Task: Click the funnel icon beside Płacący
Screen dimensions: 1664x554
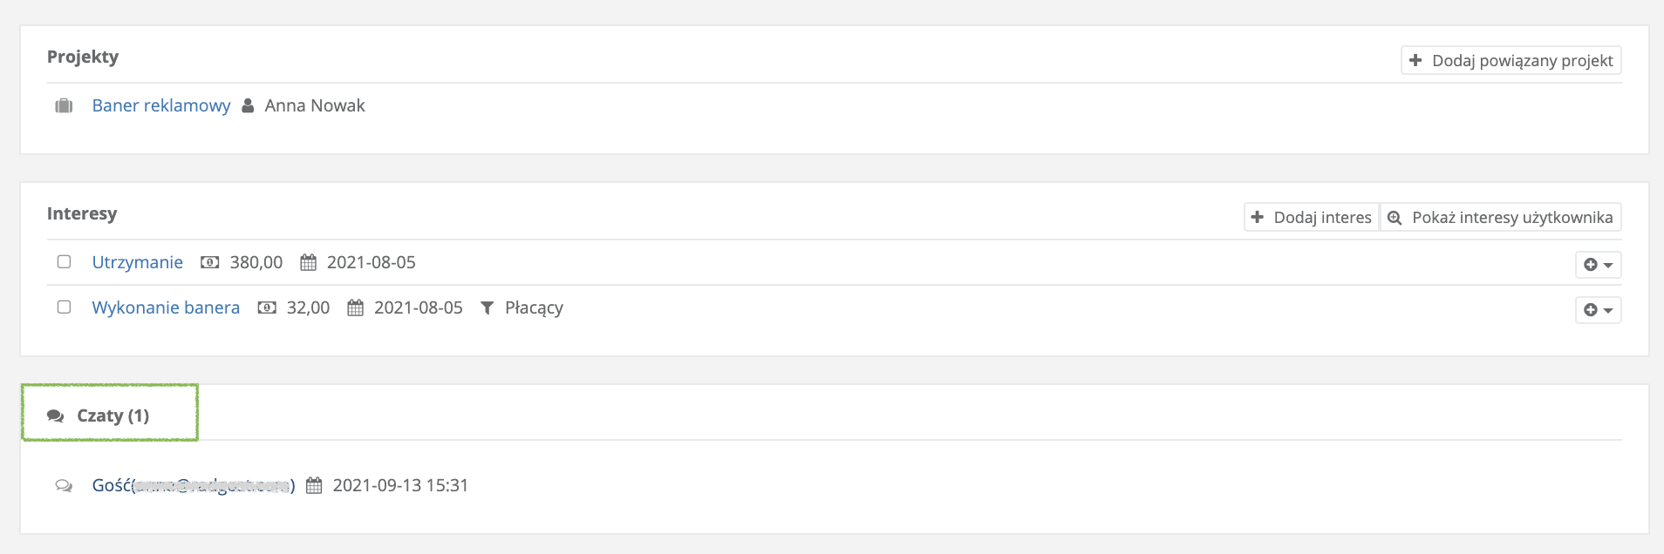Action: point(488,307)
